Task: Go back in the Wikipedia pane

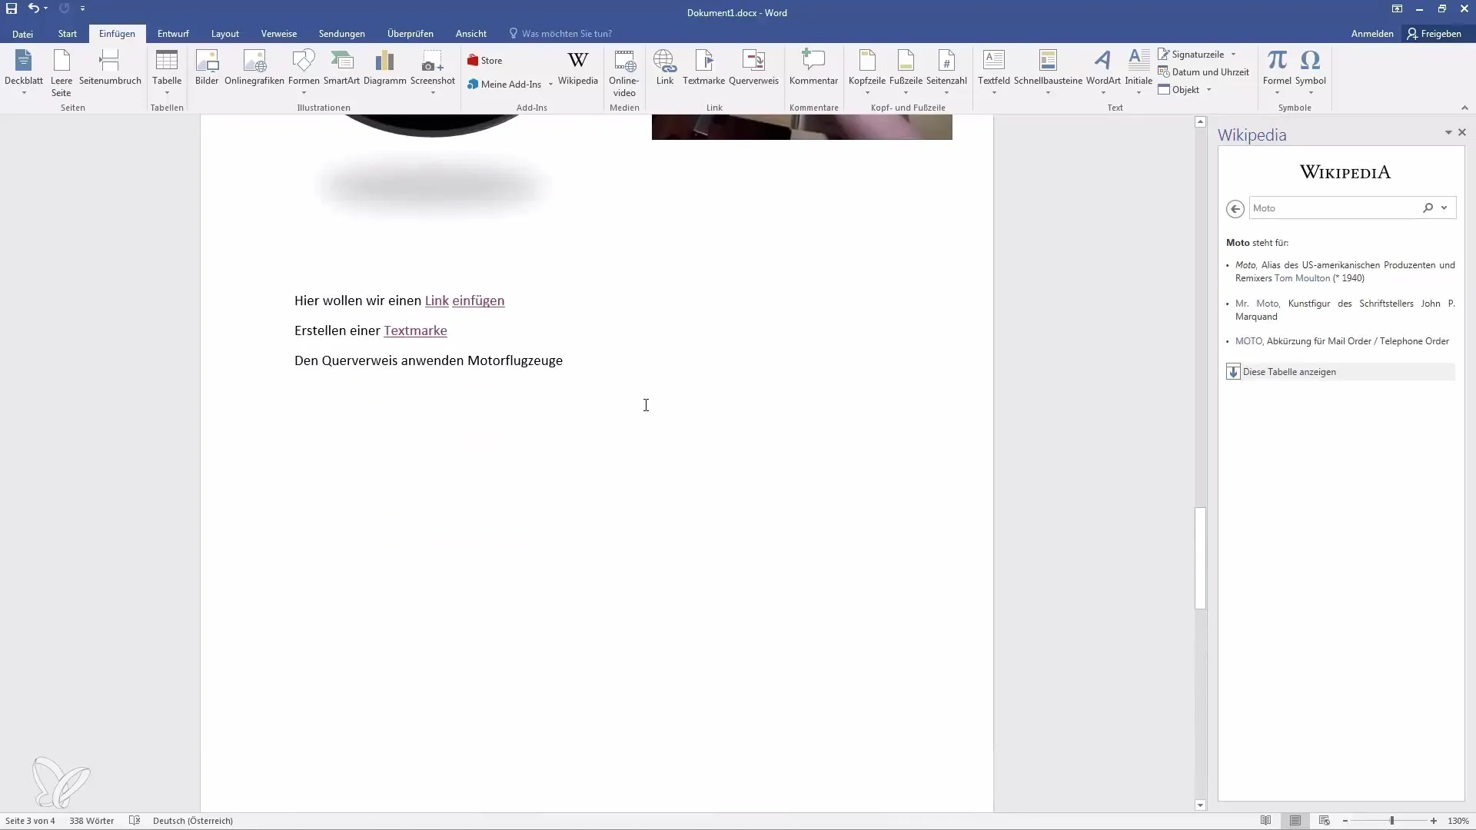Action: pyautogui.click(x=1235, y=208)
